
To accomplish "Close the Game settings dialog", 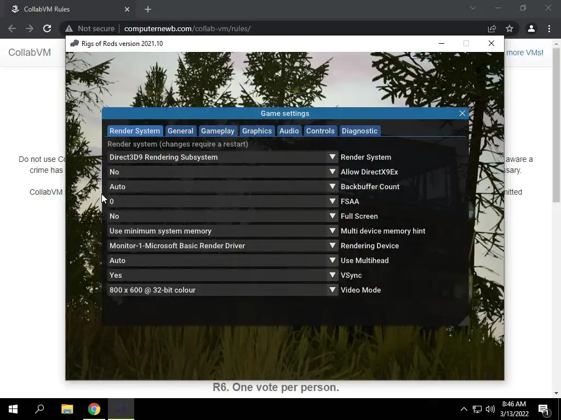I will tap(462, 113).
